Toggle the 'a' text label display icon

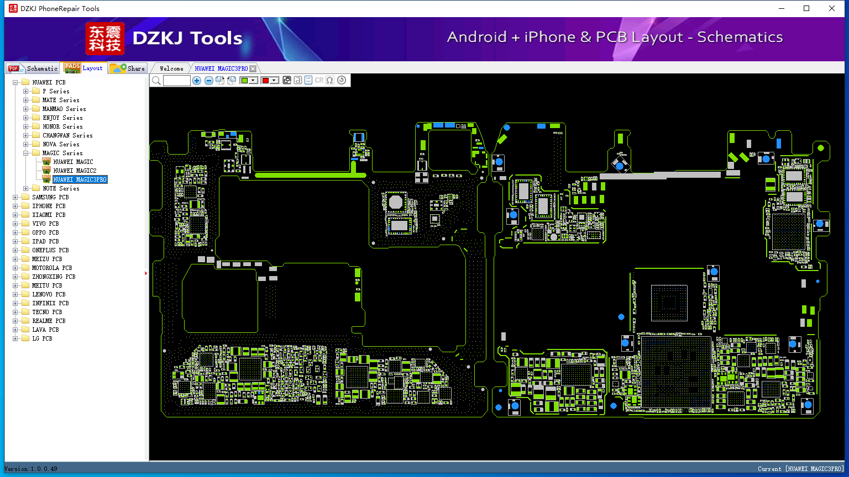point(298,81)
